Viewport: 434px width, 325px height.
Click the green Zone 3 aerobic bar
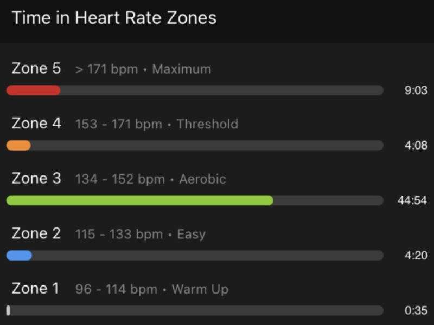(x=139, y=200)
